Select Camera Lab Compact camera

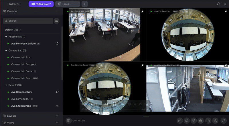tap(24, 64)
